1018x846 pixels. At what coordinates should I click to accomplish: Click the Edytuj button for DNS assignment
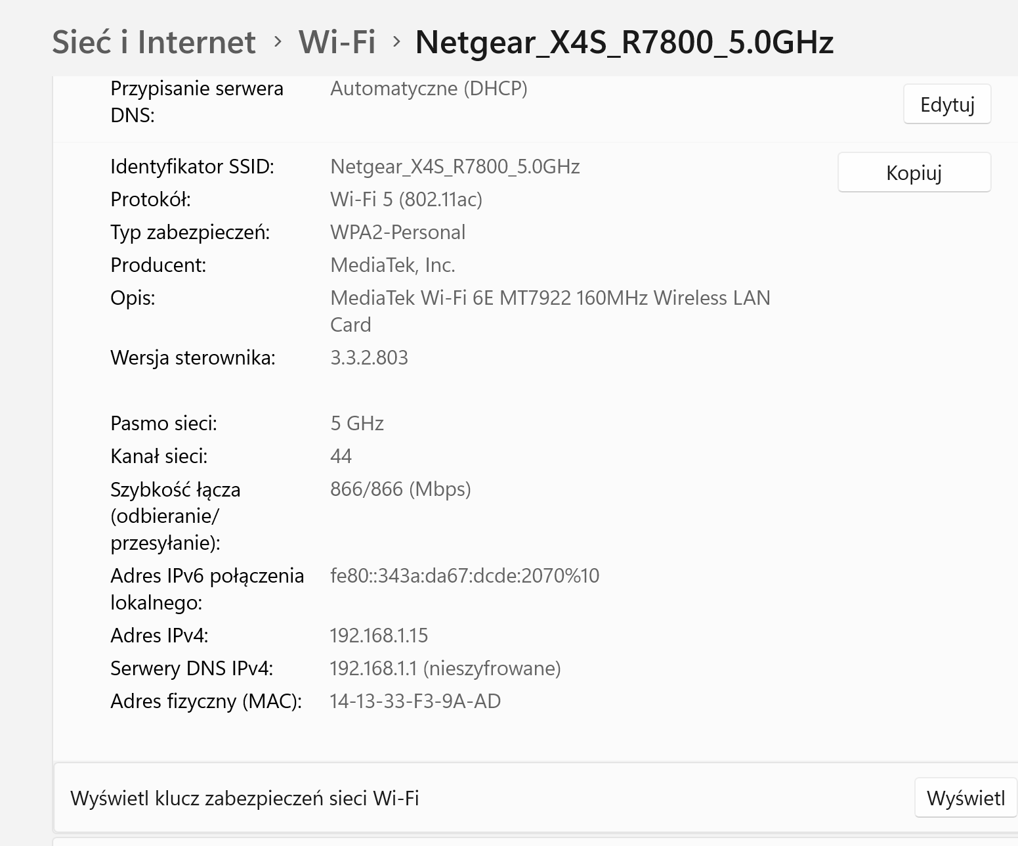[x=947, y=104]
